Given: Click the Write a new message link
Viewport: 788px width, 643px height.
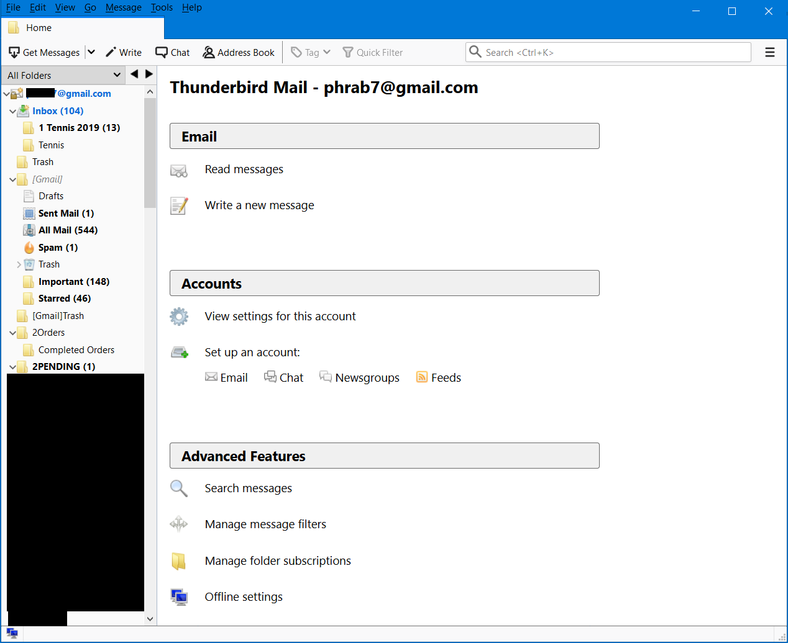Looking at the screenshot, I should (x=259, y=205).
